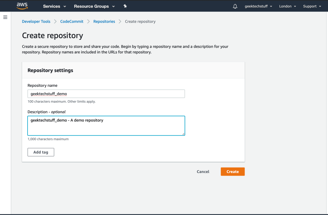This screenshot has height=215, width=328.
Task: Open the notifications bell
Action: (235, 6)
